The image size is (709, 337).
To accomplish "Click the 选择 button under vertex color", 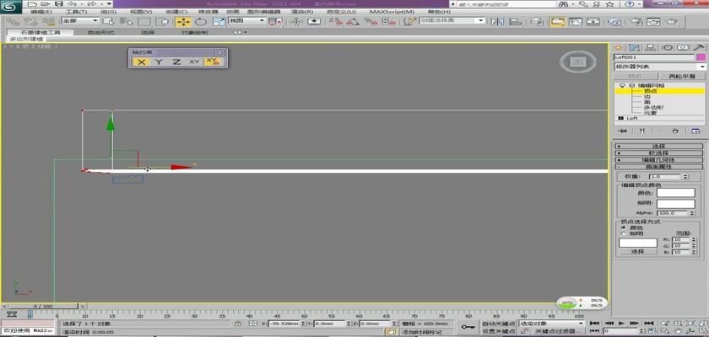I will pyautogui.click(x=637, y=251).
